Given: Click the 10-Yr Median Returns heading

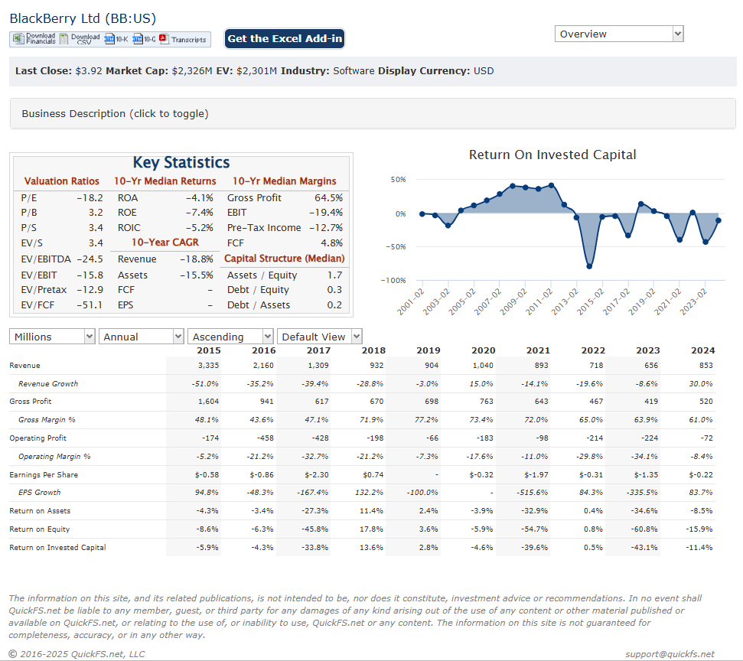Looking at the screenshot, I should (x=165, y=181).
